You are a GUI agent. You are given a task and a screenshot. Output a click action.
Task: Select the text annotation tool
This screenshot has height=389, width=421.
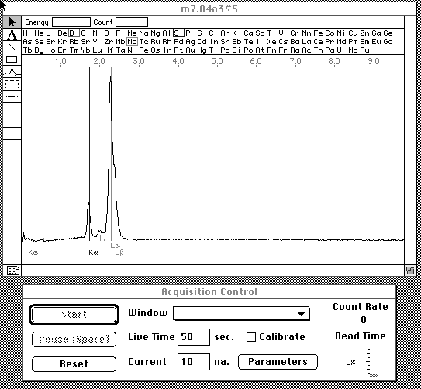12,34
